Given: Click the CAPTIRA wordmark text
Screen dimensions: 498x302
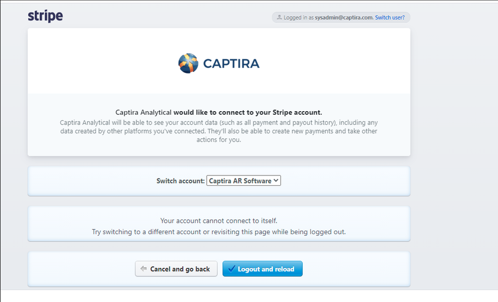Looking at the screenshot, I should coord(231,64).
